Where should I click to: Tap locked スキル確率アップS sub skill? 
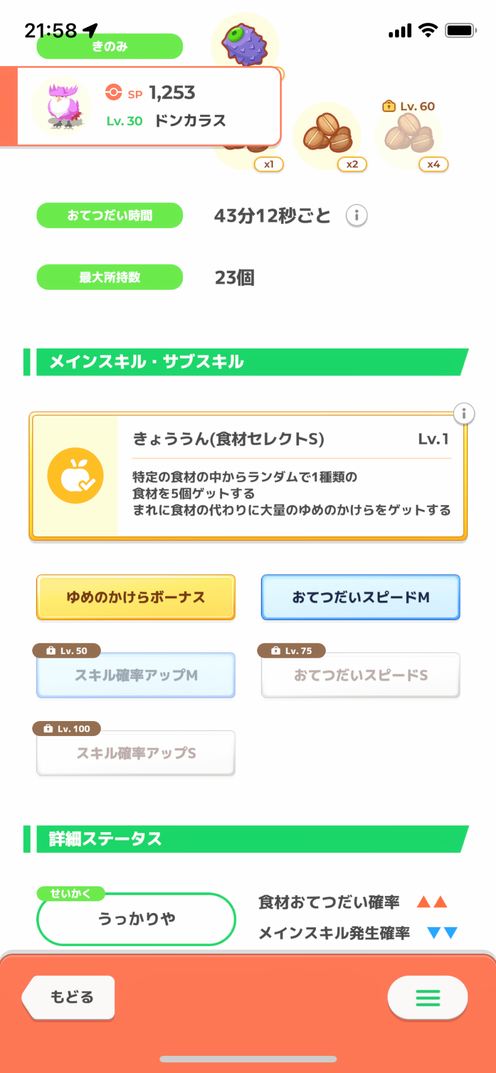(x=136, y=753)
